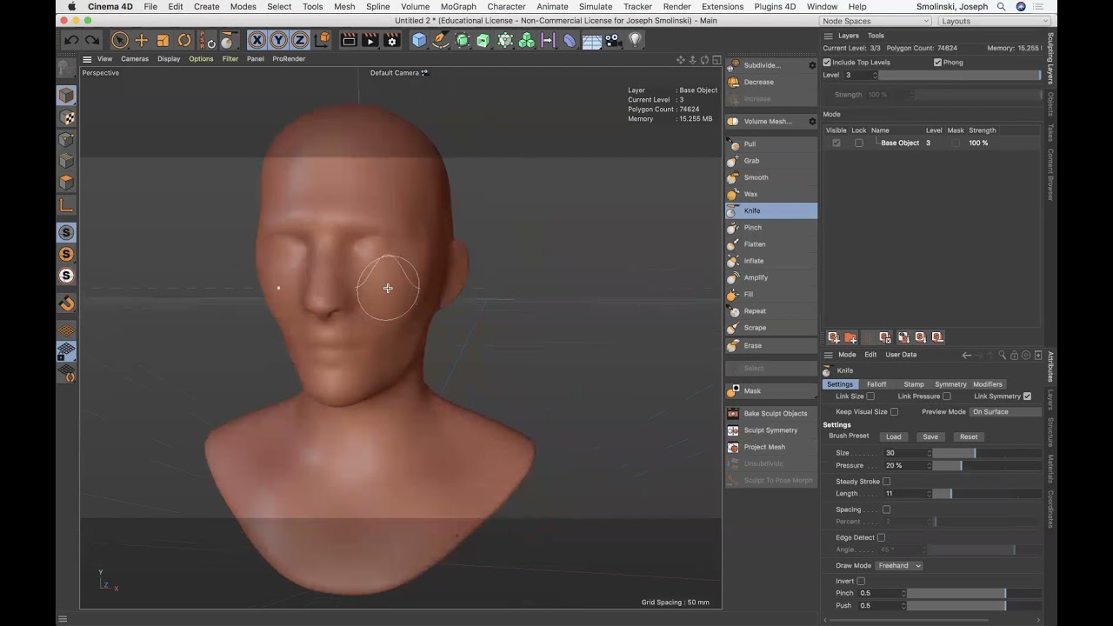The height and width of the screenshot is (626, 1113).
Task: Click Render to Picture Viewer icon
Action: 370,40
